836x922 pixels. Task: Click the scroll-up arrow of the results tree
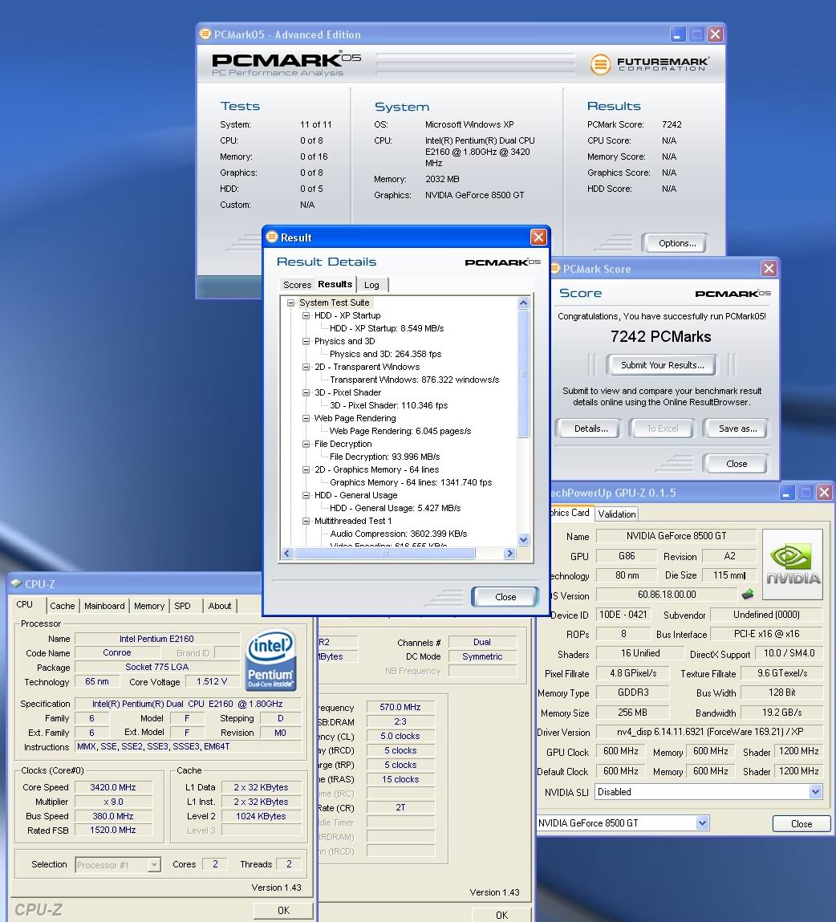point(523,303)
